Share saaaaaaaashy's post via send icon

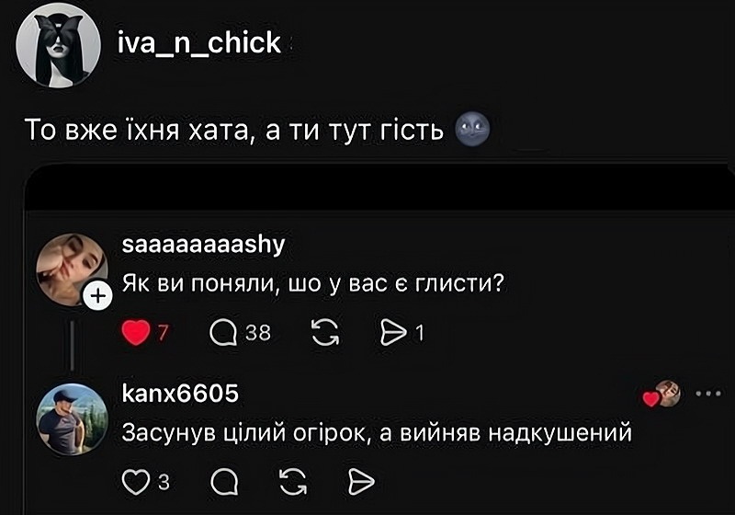click(x=390, y=333)
